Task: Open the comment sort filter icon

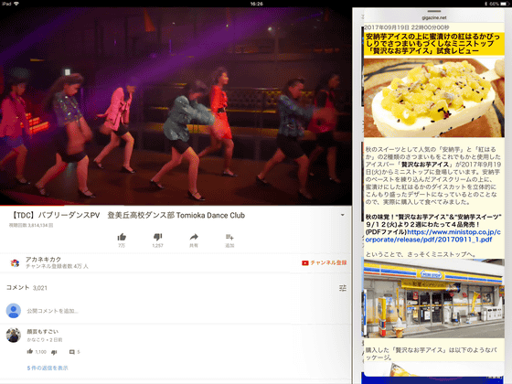Action: (343, 288)
